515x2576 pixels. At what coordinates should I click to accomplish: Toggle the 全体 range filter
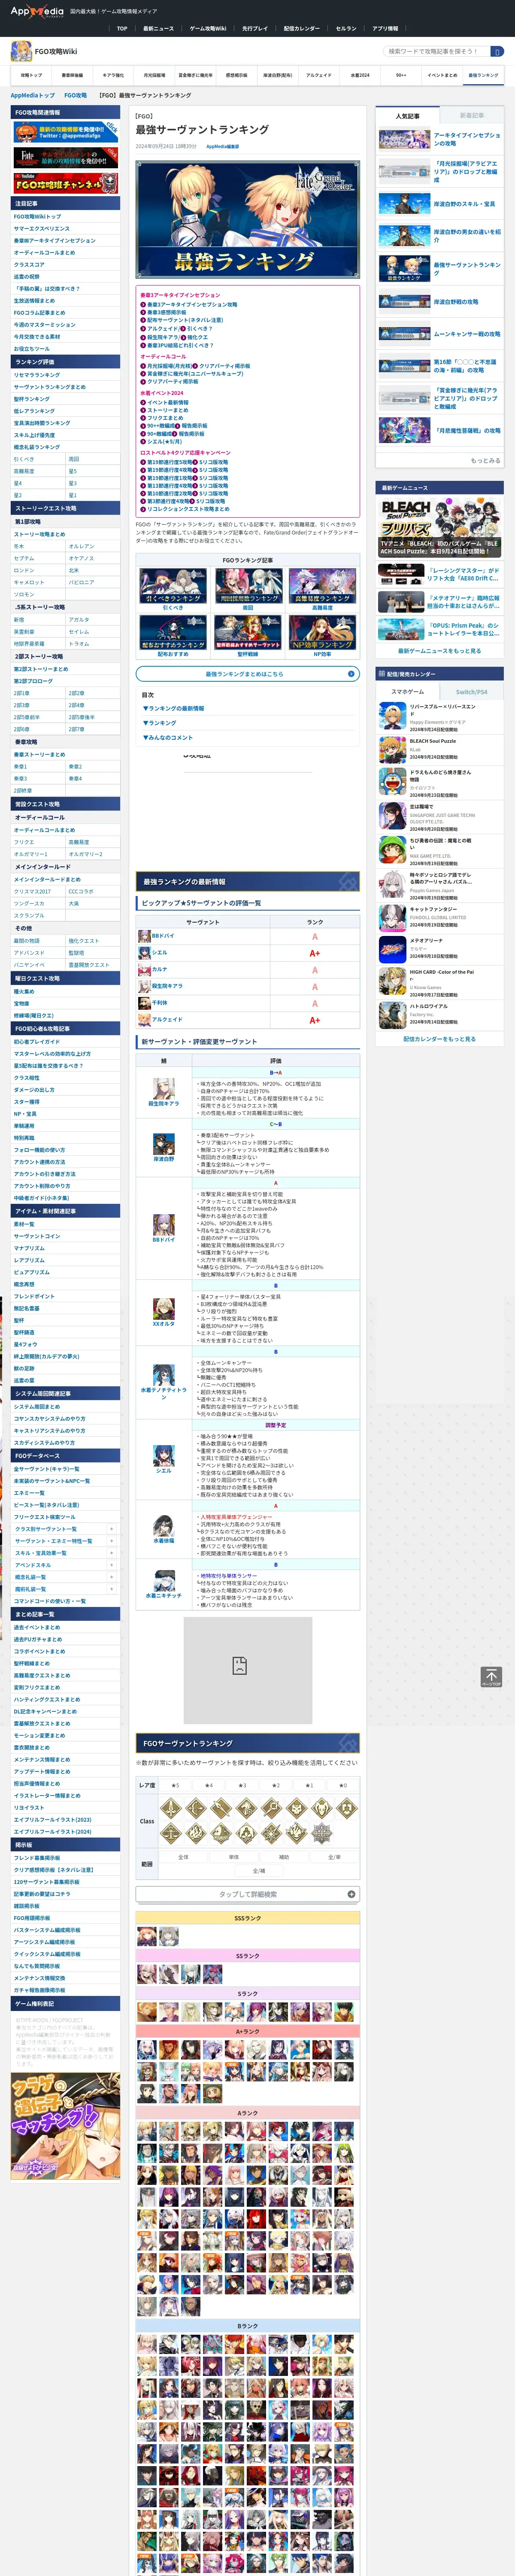(x=184, y=1857)
